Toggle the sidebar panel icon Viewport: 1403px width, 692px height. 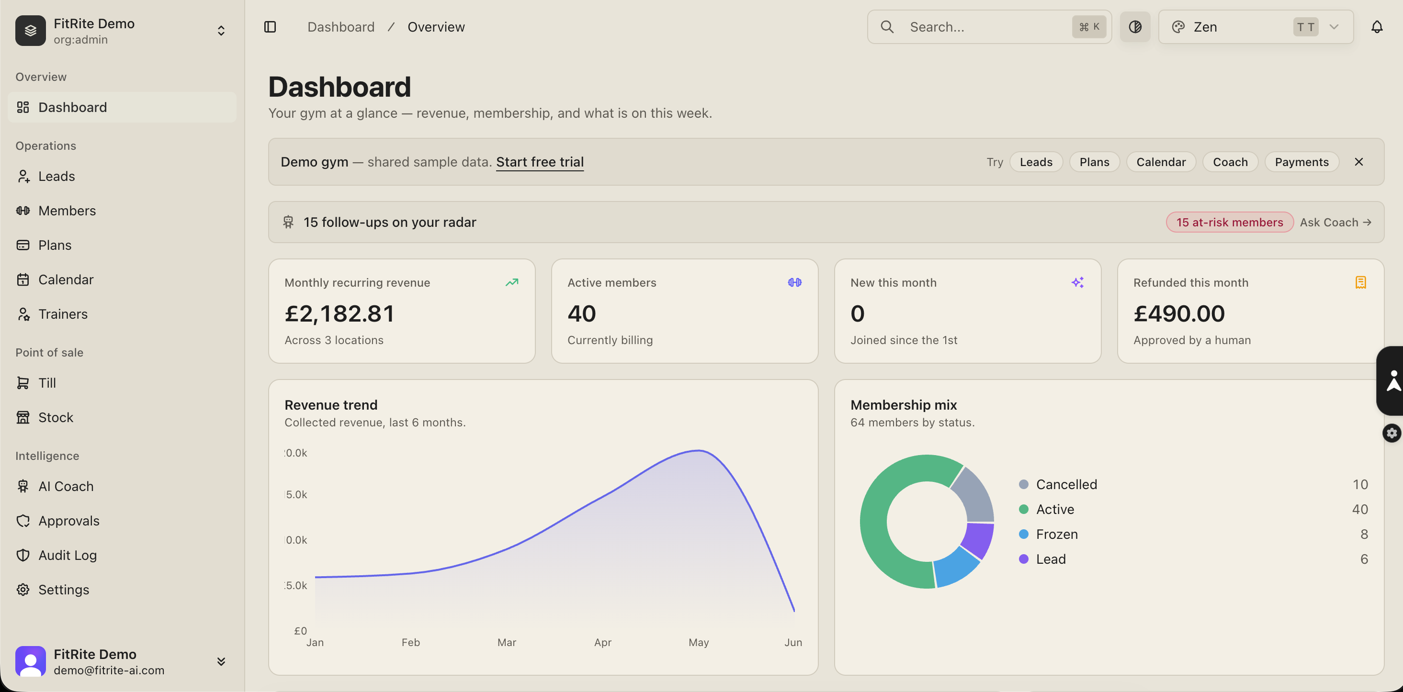pos(270,27)
